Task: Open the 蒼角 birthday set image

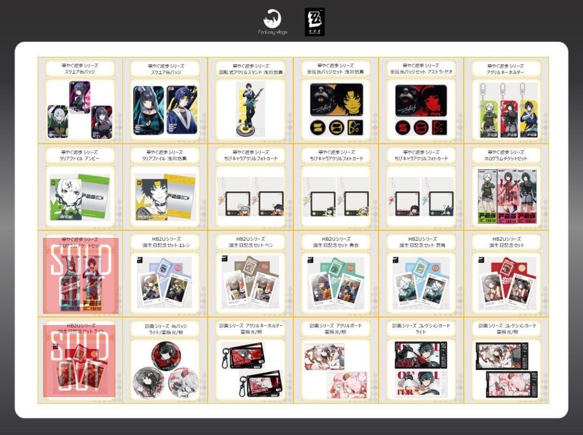Action: tap(421, 283)
